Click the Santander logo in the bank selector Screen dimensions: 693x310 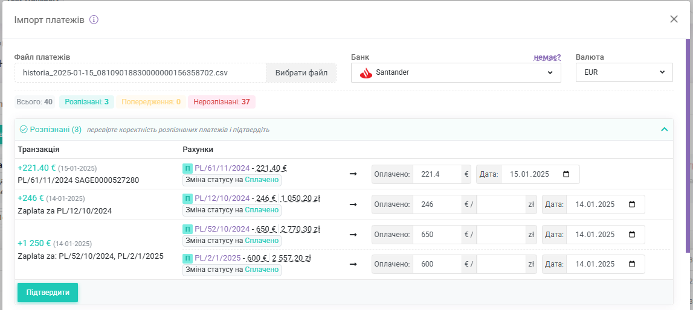coord(366,73)
